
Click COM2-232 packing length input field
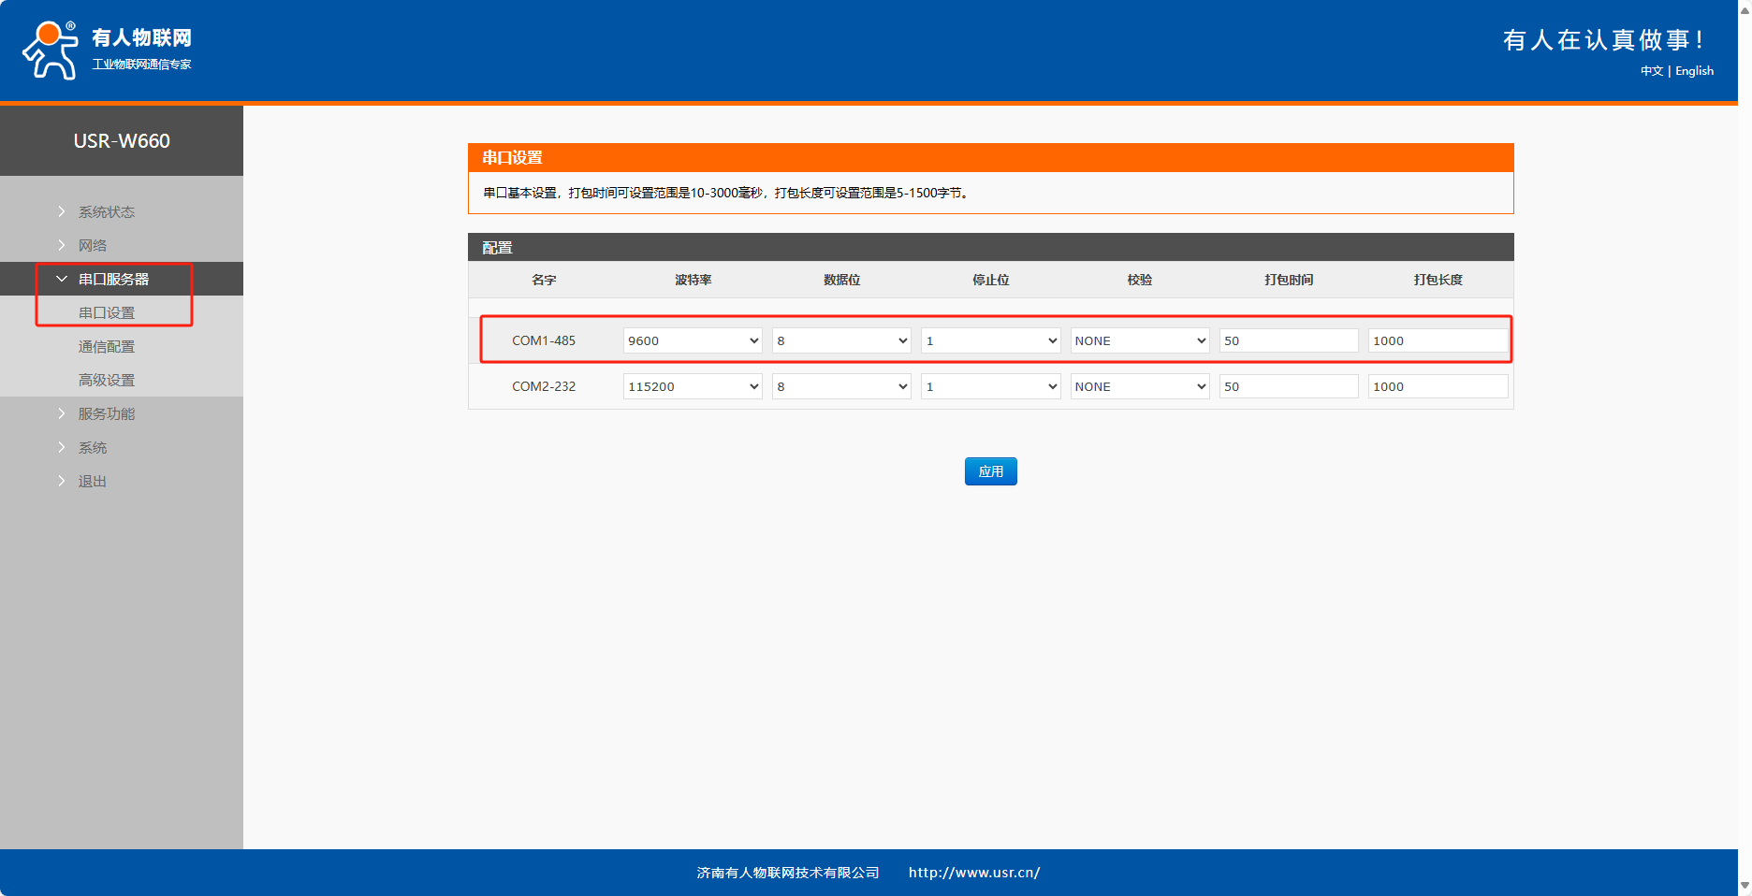click(1437, 387)
